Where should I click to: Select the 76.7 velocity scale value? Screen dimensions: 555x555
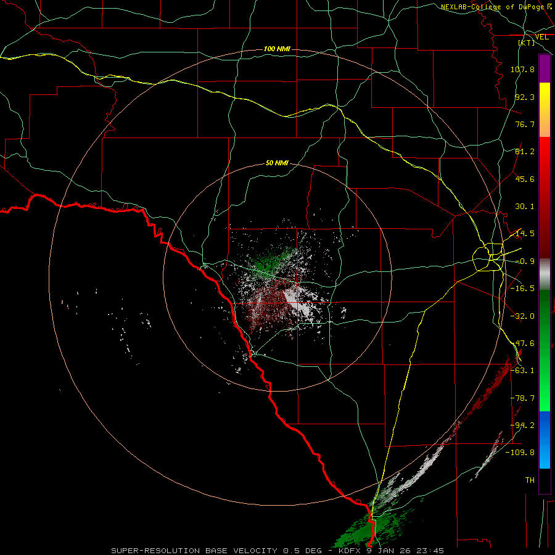click(525, 124)
